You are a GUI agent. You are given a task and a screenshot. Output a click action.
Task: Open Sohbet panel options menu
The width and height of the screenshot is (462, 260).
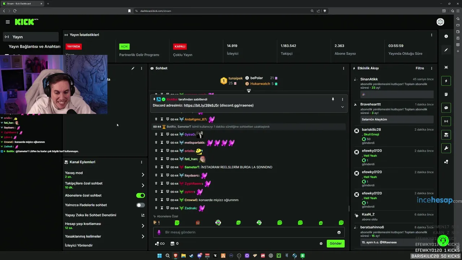pos(343,68)
